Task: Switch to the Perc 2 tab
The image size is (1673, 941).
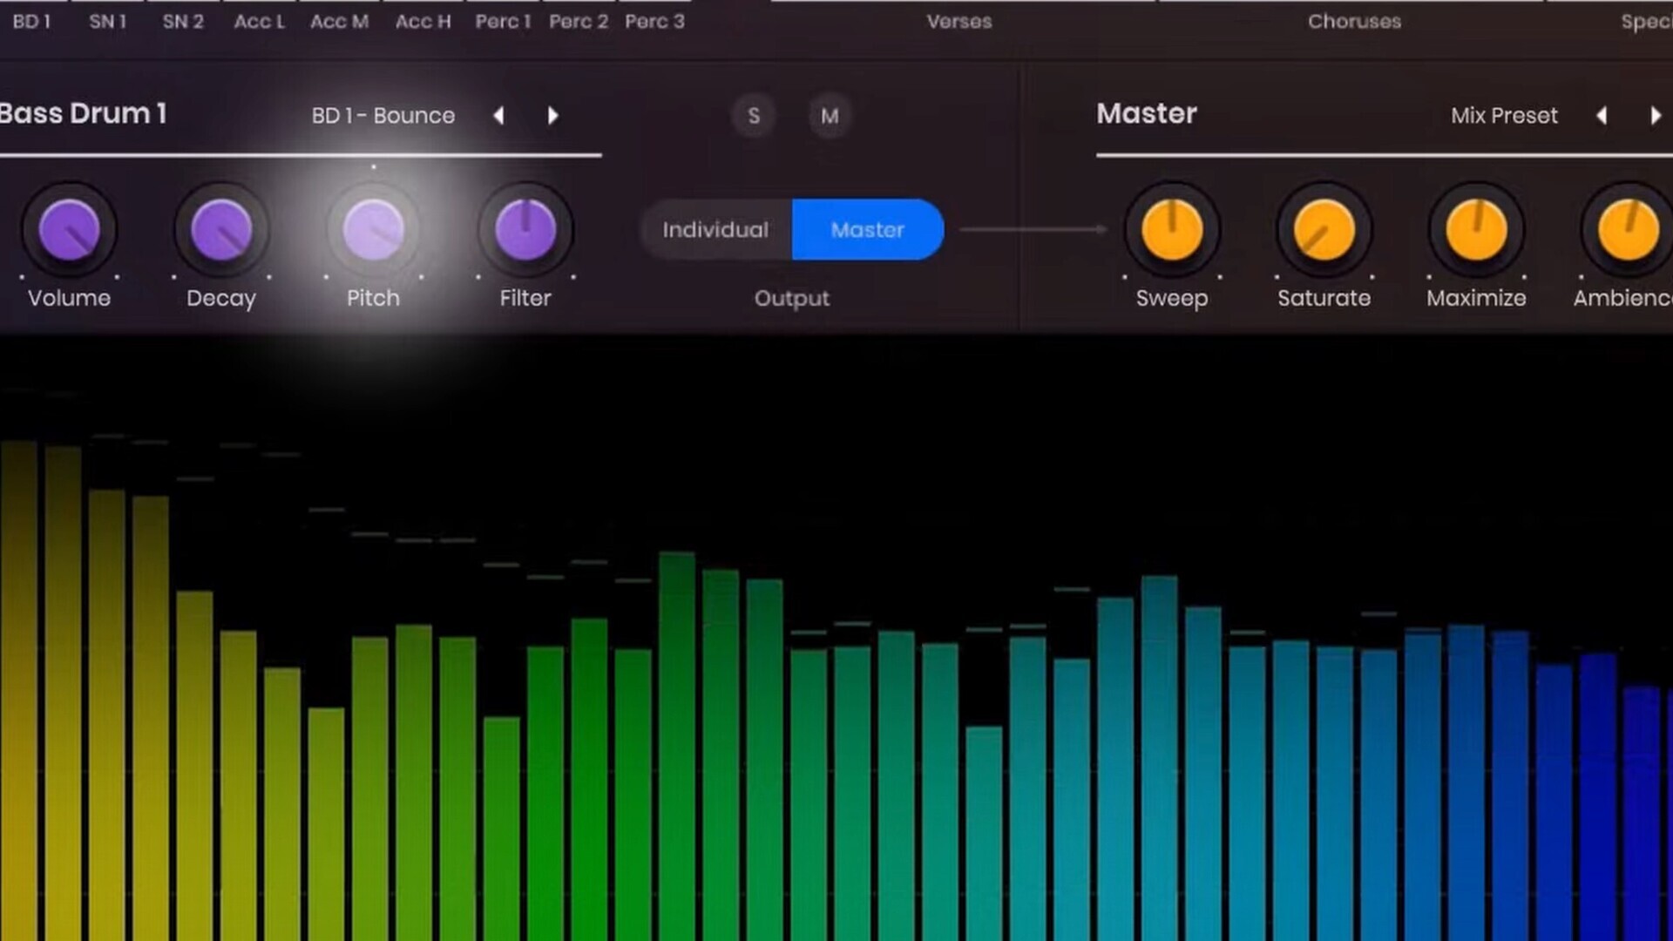Action: pos(579,22)
